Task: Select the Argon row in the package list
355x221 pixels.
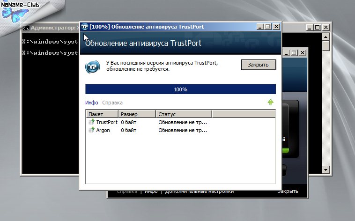Action: point(141,130)
